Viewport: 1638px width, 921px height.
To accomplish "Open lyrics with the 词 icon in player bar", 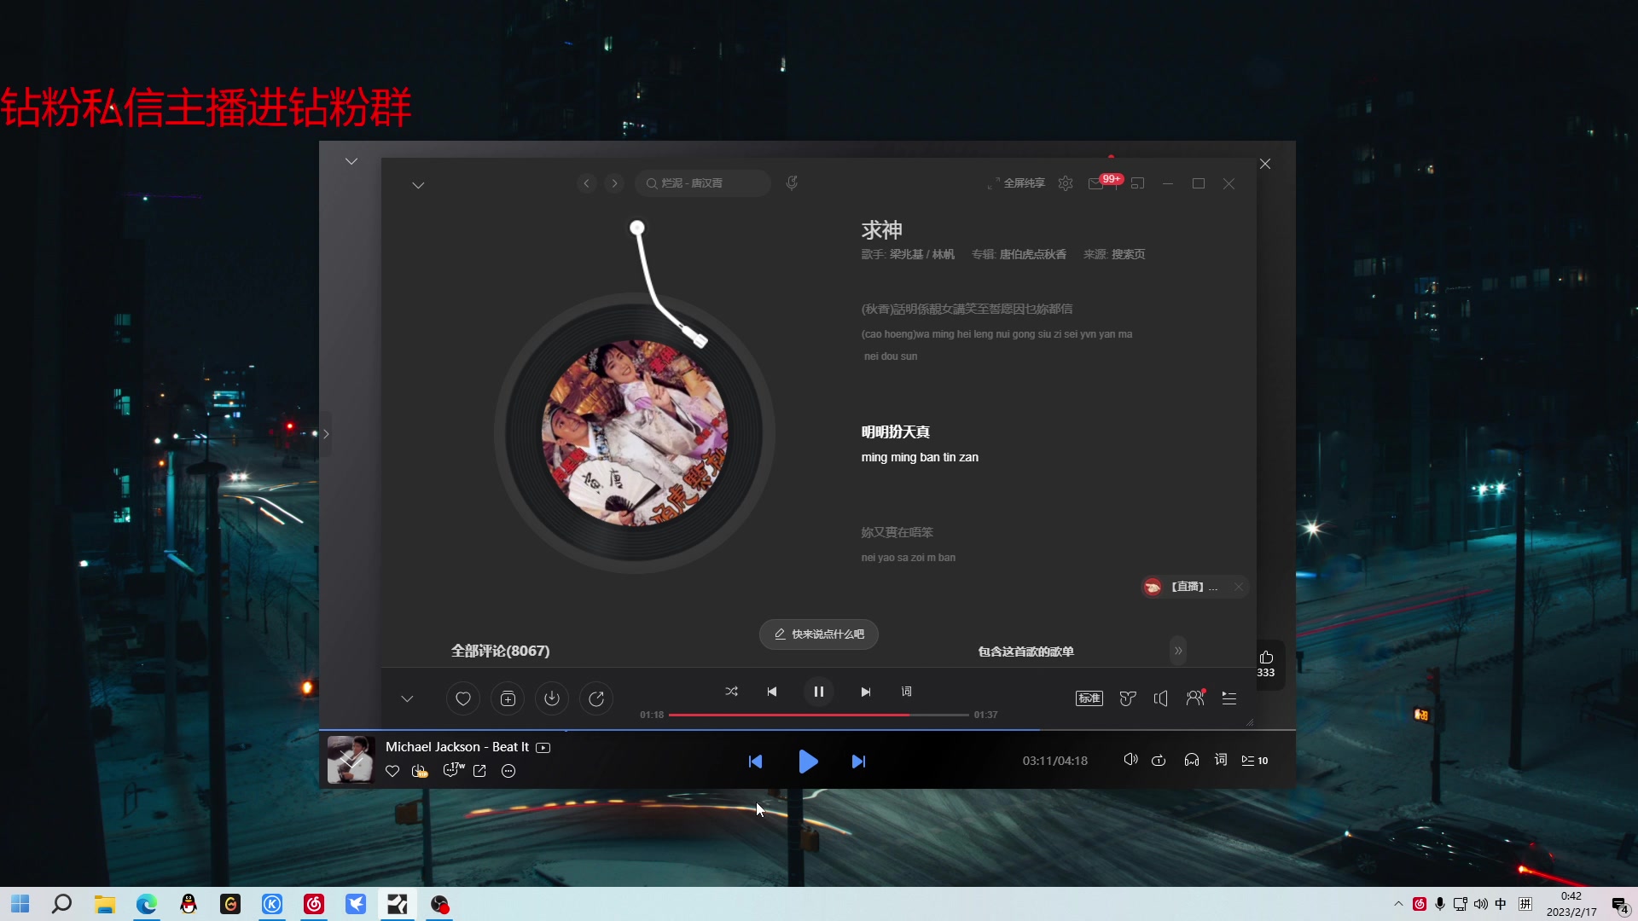I will point(1222,760).
